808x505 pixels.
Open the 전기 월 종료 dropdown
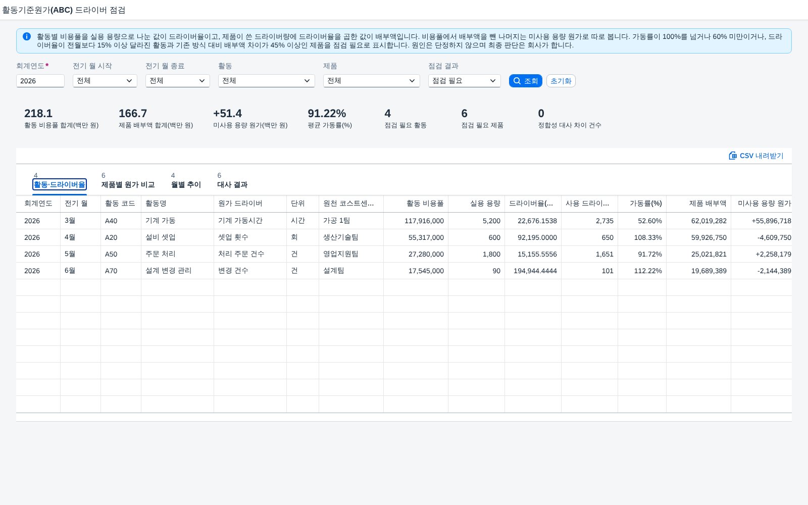pos(178,81)
